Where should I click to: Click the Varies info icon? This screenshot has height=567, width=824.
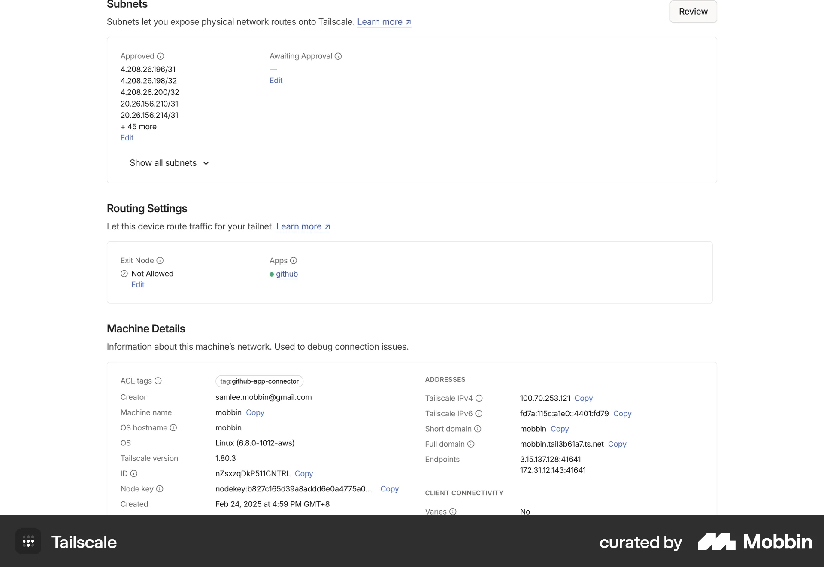click(x=453, y=512)
